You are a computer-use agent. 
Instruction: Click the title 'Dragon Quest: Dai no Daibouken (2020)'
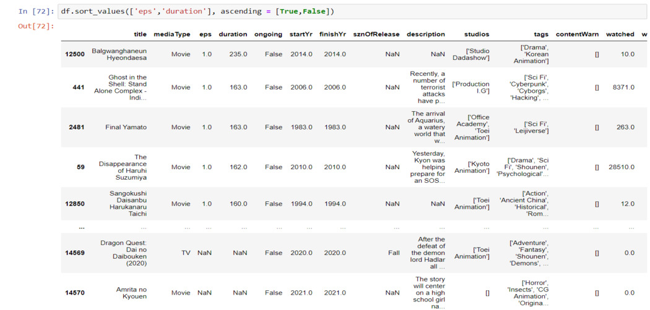click(x=124, y=253)
